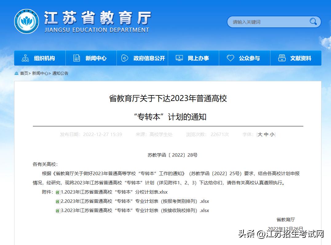The width and height of the screenshot is (331, 245).
Task: Set font size to 大
Action: [x=261, y=134]
